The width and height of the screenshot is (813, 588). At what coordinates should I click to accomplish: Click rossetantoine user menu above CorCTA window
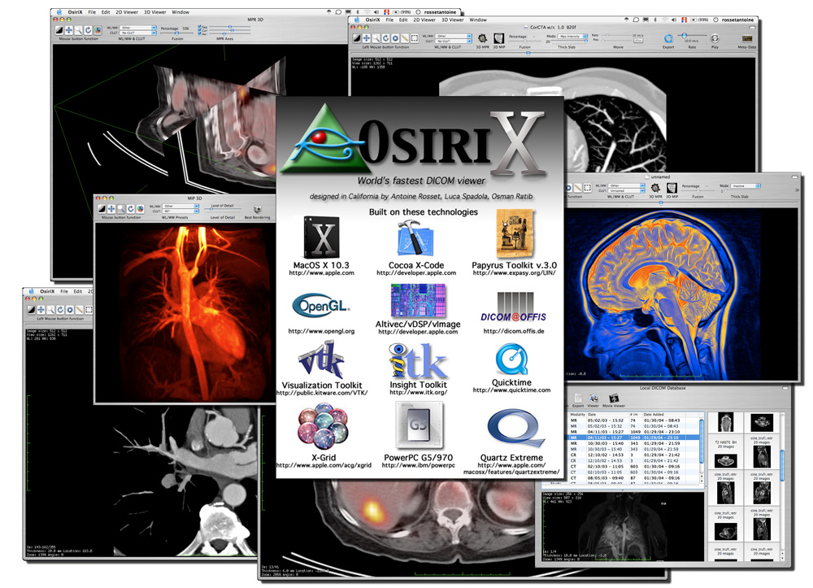737,20
